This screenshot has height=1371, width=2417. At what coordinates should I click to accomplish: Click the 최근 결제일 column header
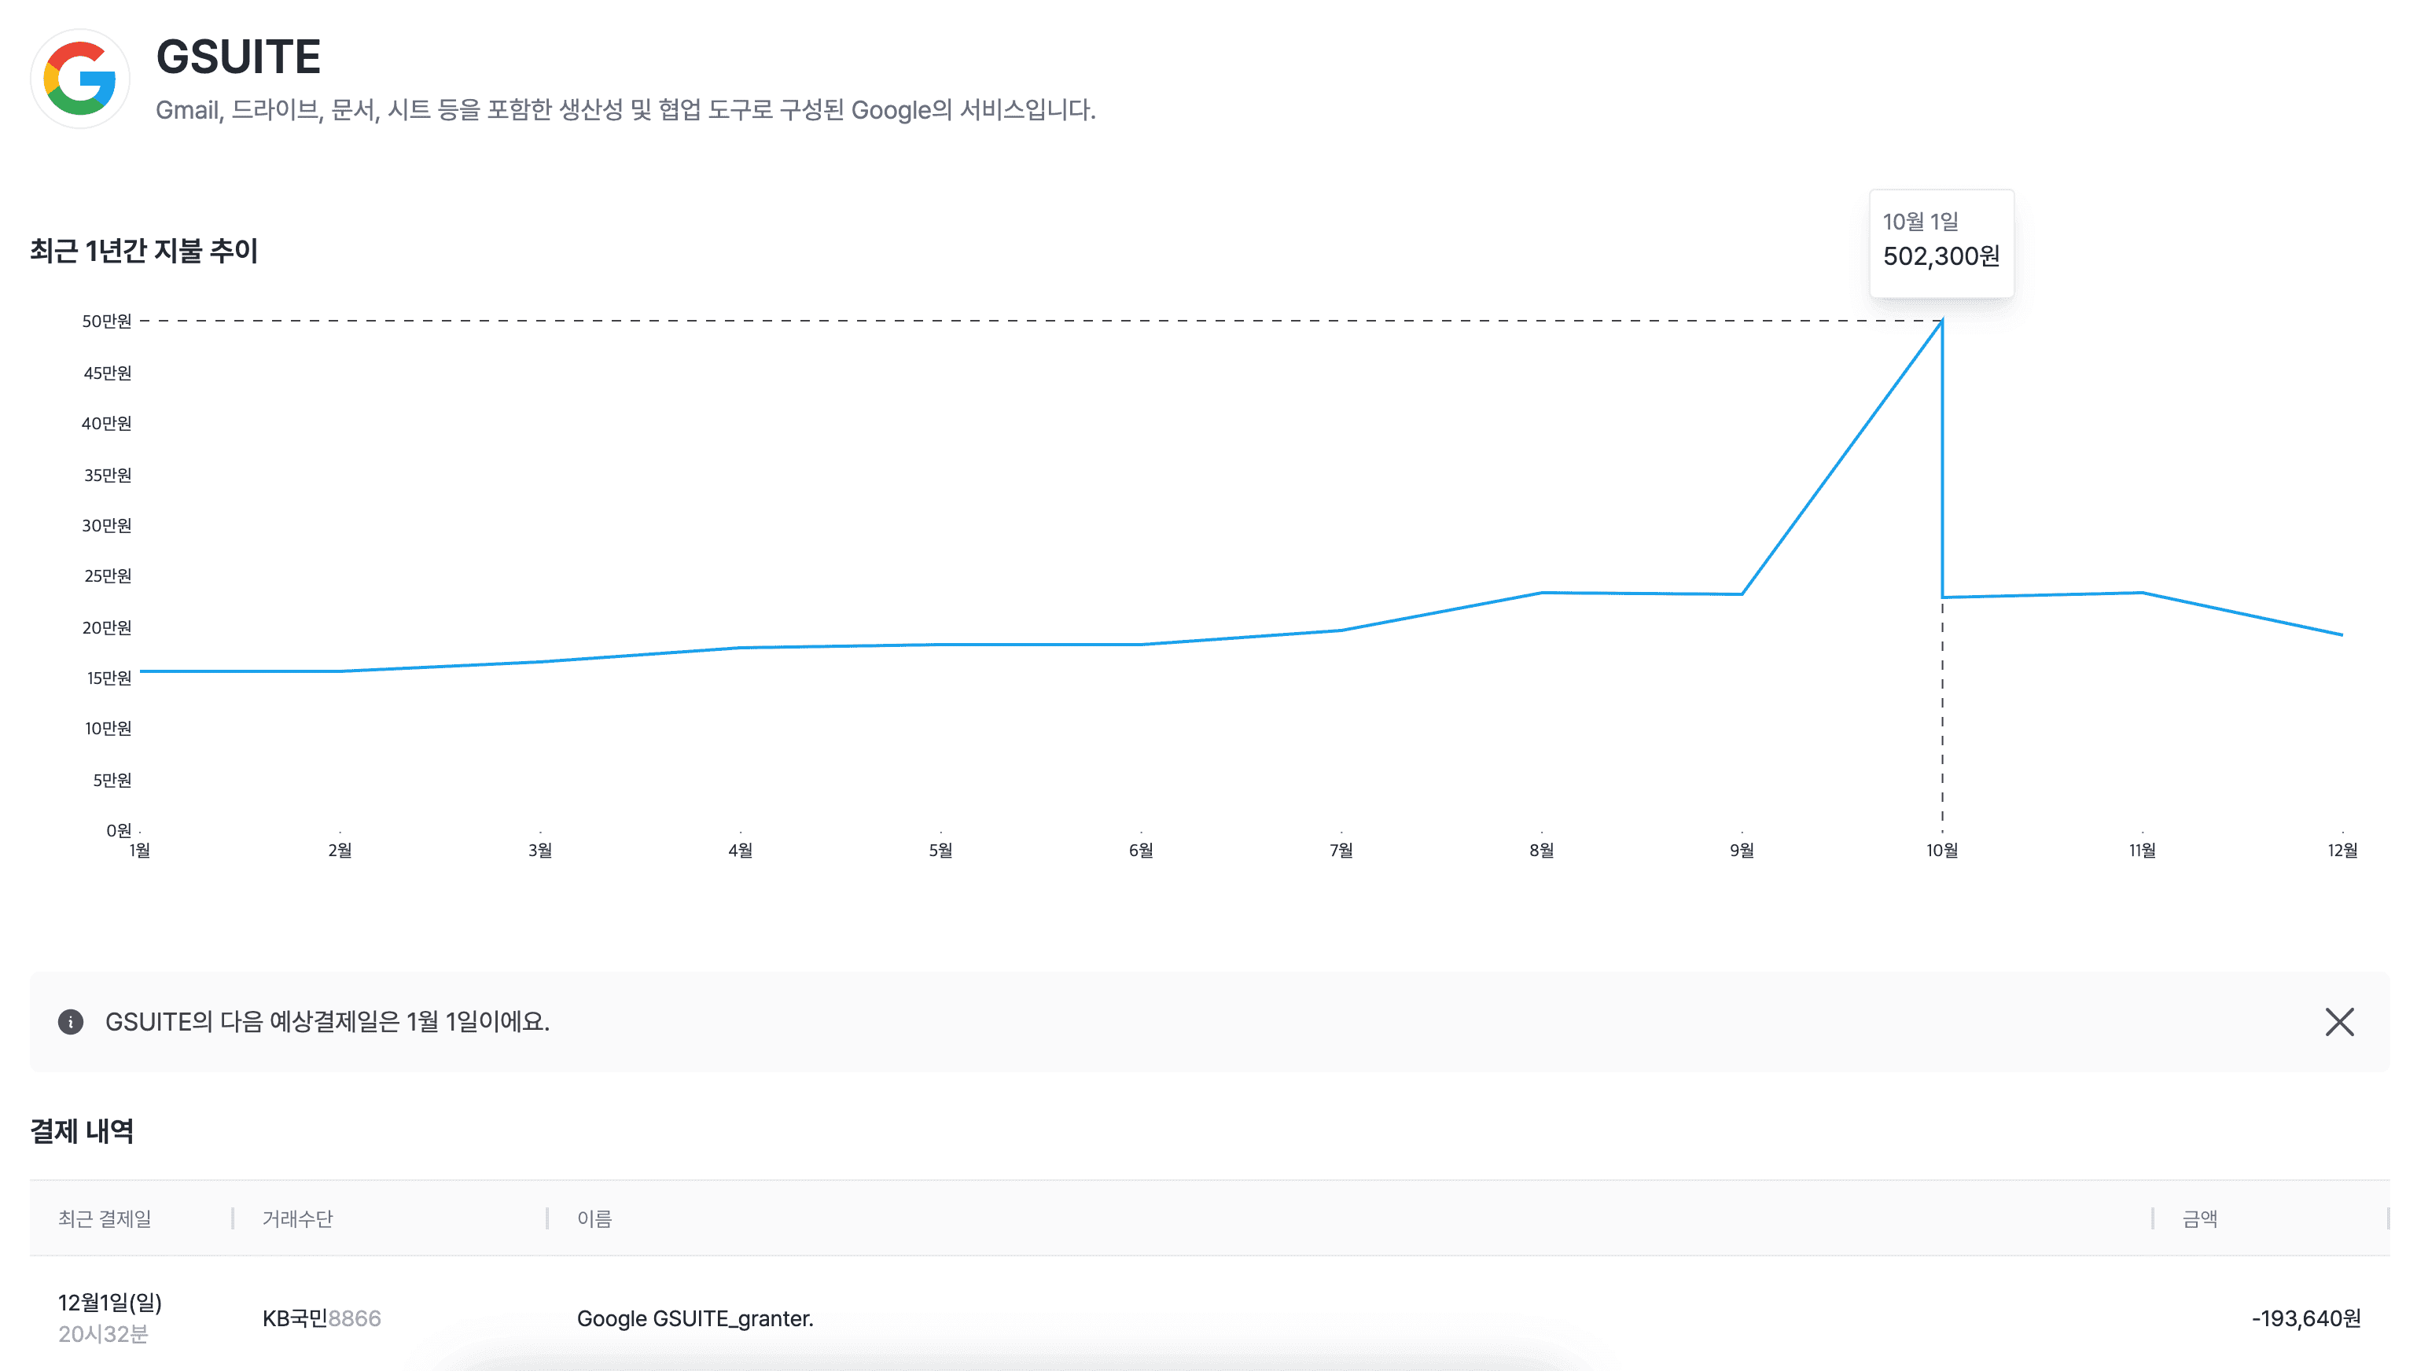[x=105, y=1218]
